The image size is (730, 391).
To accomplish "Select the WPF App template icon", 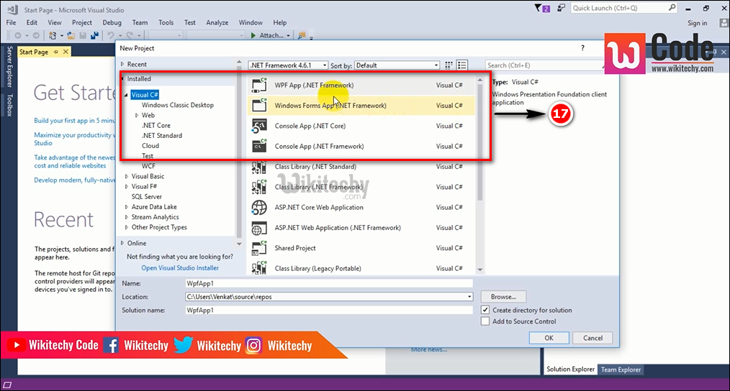I will coord(259,86).
